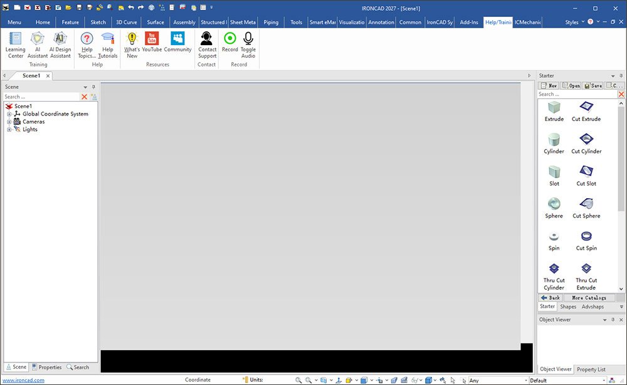Select the Thru Cut Extrude shape
This screenshot has height=385, width=627.
click(586, 277)
